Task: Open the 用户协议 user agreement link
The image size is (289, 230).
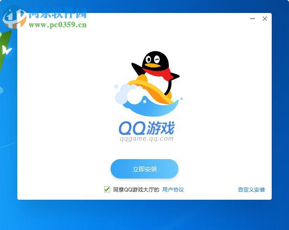Action: click(173, 189)
